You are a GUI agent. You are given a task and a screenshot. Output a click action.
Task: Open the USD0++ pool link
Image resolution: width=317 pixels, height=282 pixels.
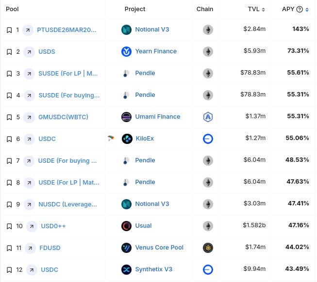[x=53, y=226]
